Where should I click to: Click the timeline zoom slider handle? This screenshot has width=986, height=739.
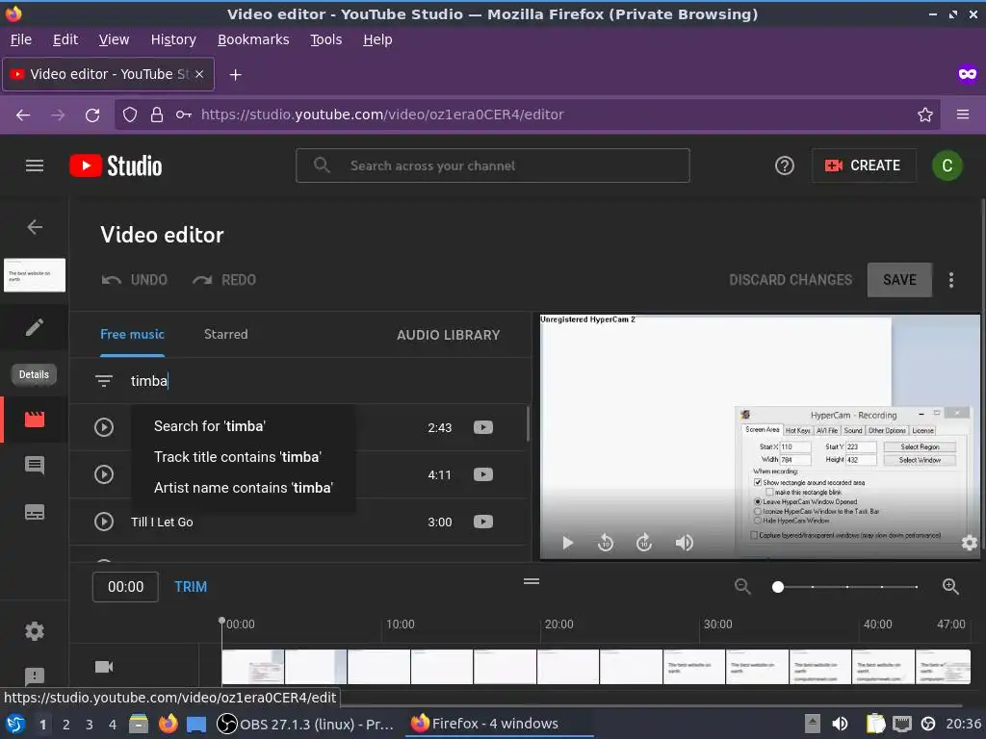coord(778,587)
